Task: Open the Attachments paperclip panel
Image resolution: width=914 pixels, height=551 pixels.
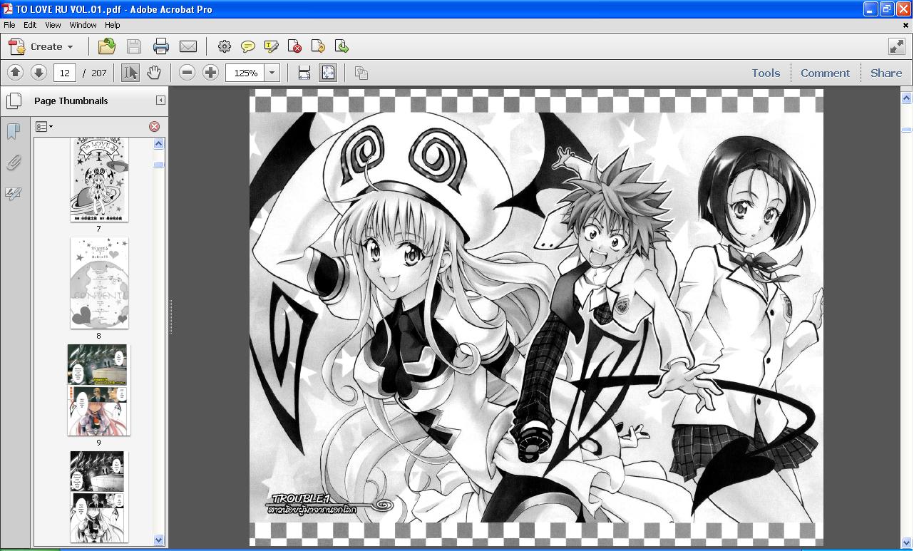Action: [13, 163]
